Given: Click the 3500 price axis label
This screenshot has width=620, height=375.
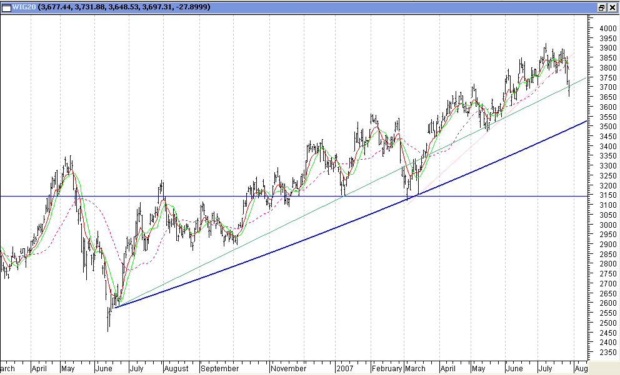Looking at the screenshot, I should click(x=607, y=127).
